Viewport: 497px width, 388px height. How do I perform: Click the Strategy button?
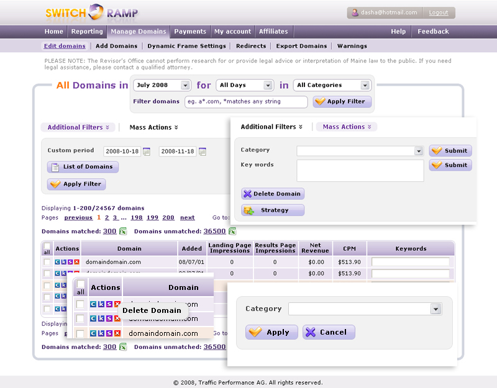pos(273,210)
